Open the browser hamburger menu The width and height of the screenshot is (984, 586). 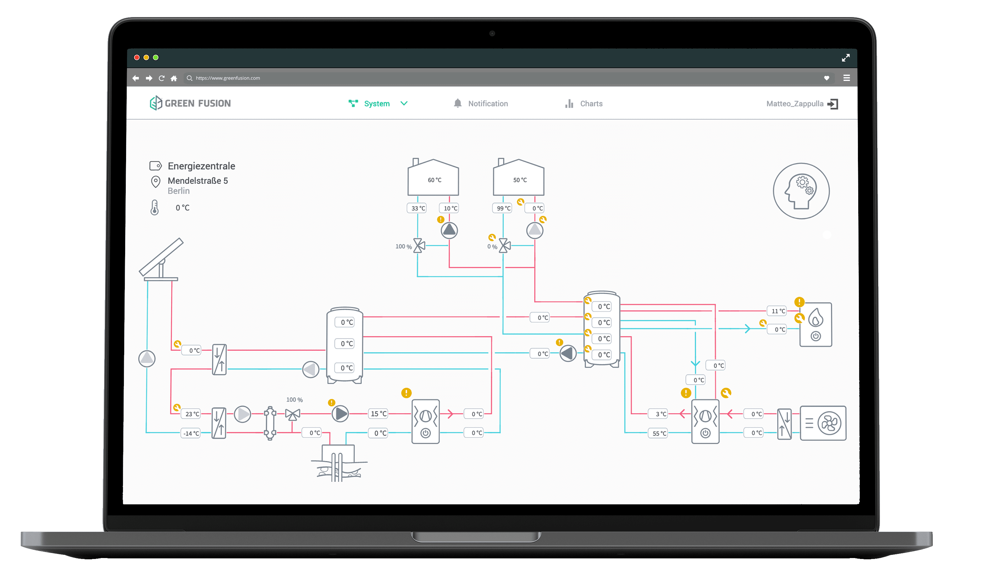coord(847,78)
